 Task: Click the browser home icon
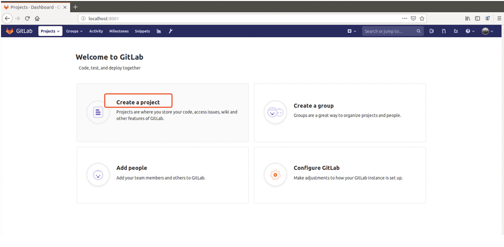(x=37, y=18)
